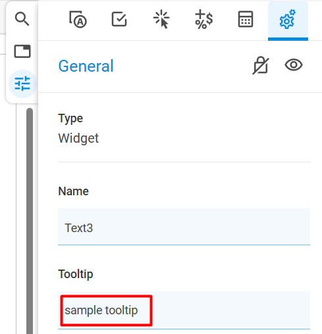
Task: Click the Name field containing Text3
Action: pyautogui.click(x=184, y=227)
